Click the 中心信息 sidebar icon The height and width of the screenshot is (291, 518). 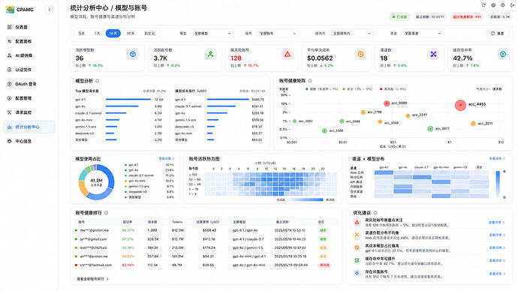click(9, 141)
